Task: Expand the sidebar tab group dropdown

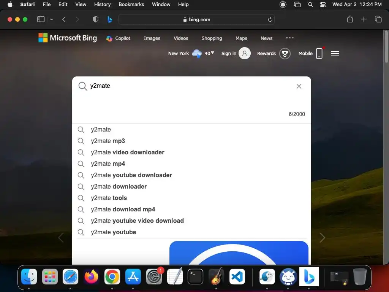Action: tap(51, 19)
